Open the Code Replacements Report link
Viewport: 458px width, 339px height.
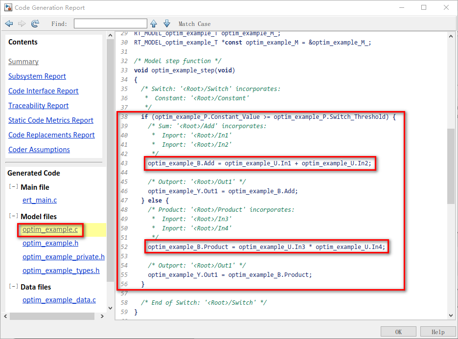51,135
